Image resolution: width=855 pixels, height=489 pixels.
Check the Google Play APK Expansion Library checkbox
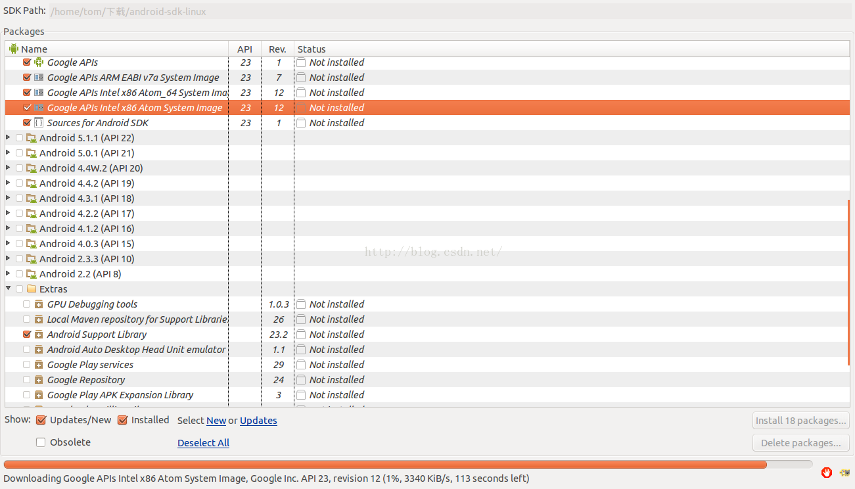pyautogui.click(x=27, y=395)
